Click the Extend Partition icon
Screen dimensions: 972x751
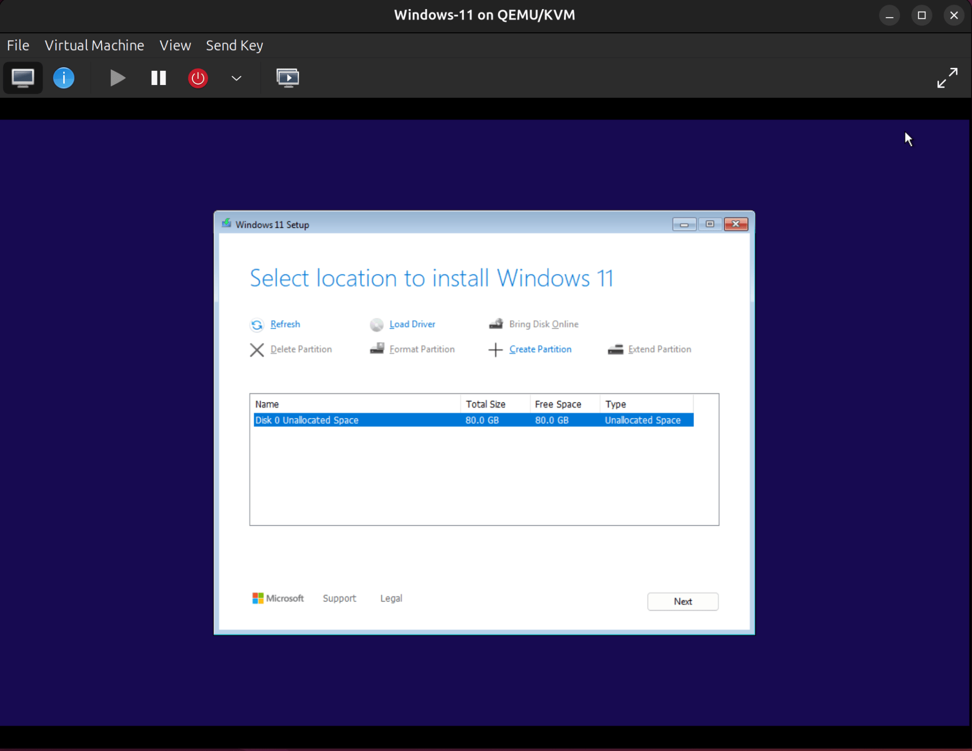[x=615, y=349]
